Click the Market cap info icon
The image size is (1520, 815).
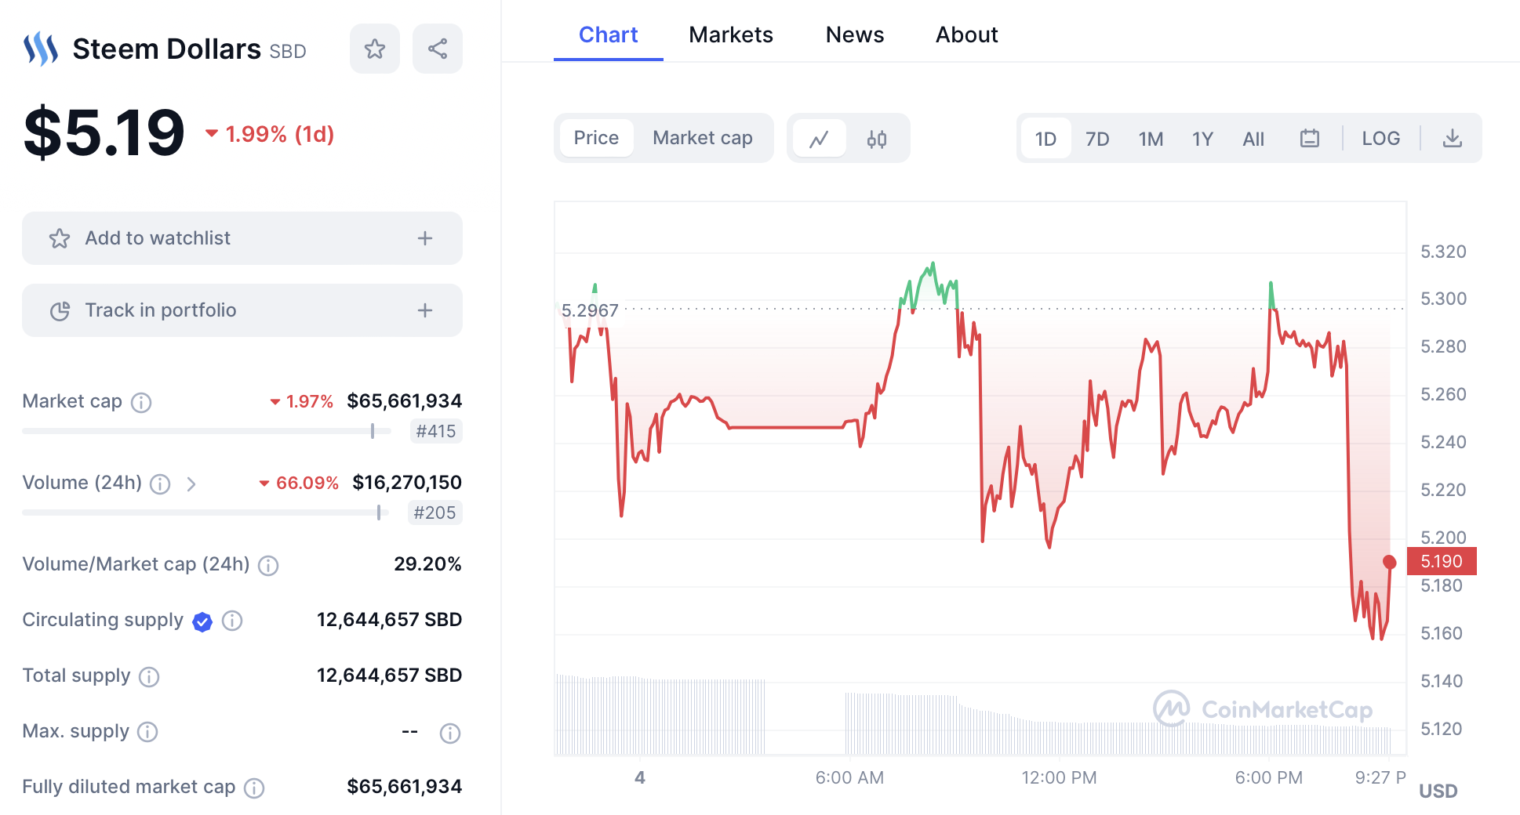pos(141,402)
